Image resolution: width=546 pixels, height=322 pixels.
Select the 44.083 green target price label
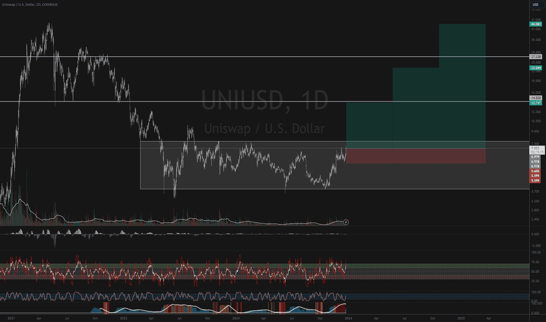tap(535, 24)
